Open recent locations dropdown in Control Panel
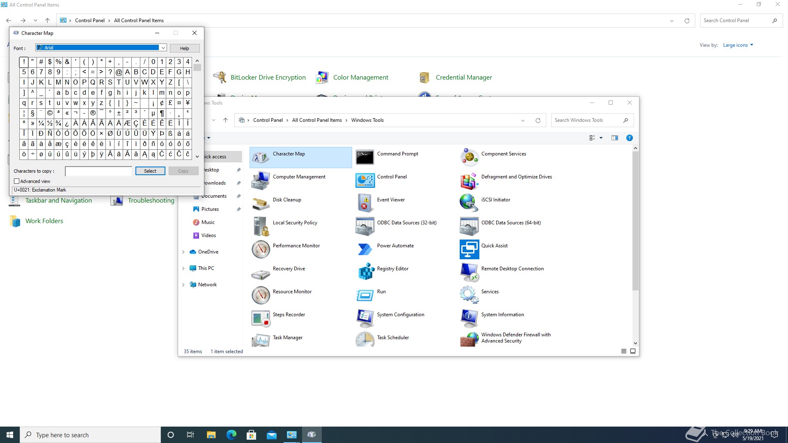This screenshot has height=443, width=788. pyautogui.click(x=35, y=21)
